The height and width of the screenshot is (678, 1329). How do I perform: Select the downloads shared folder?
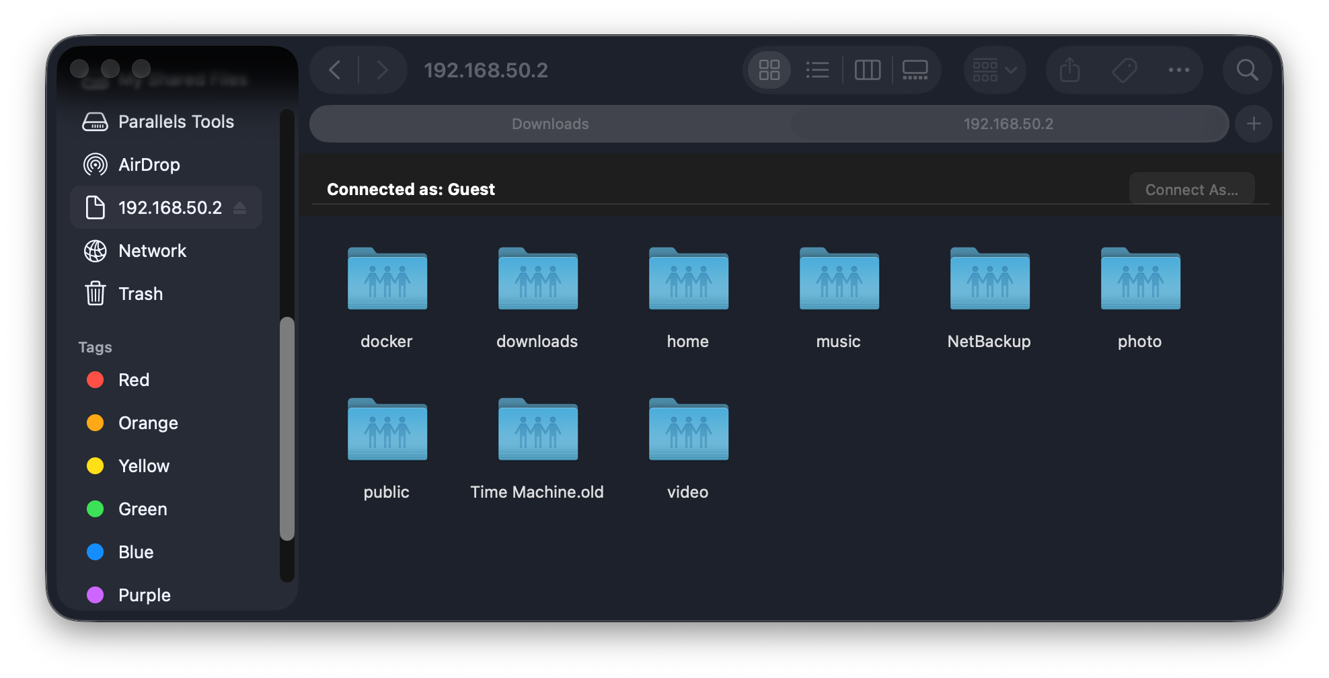(x=537, y=279)
